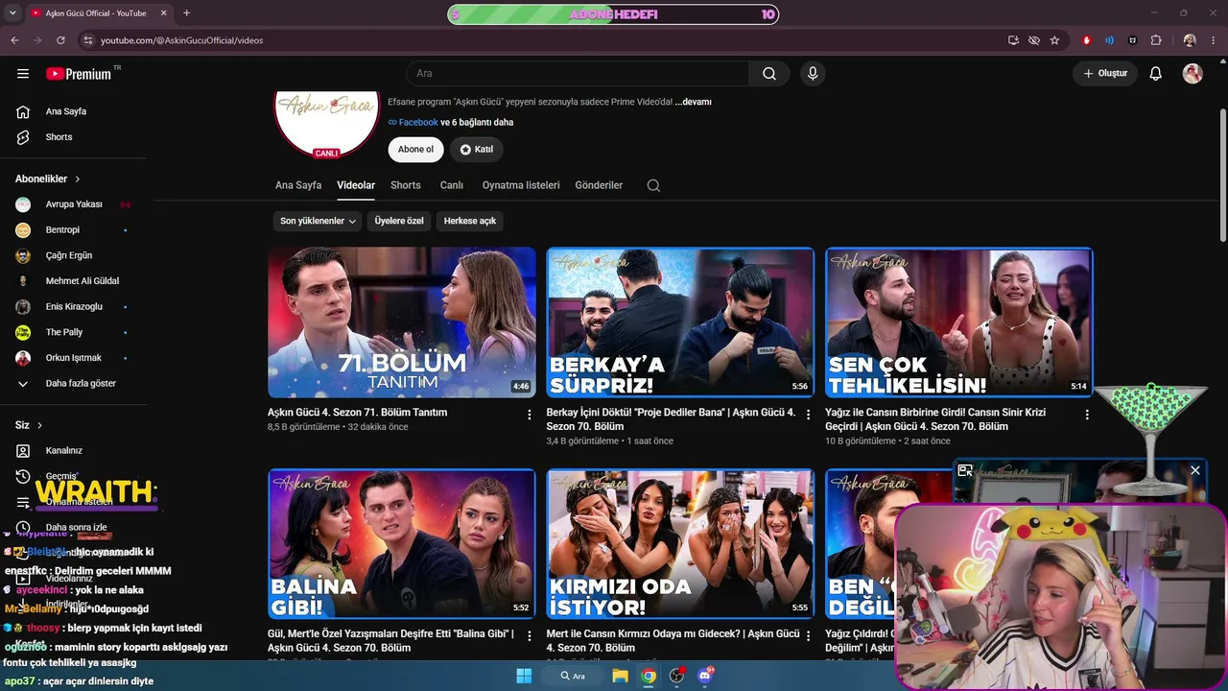Subscribe with the Abone ol button
Screen dimensions: 1228x691
point(415,150)
